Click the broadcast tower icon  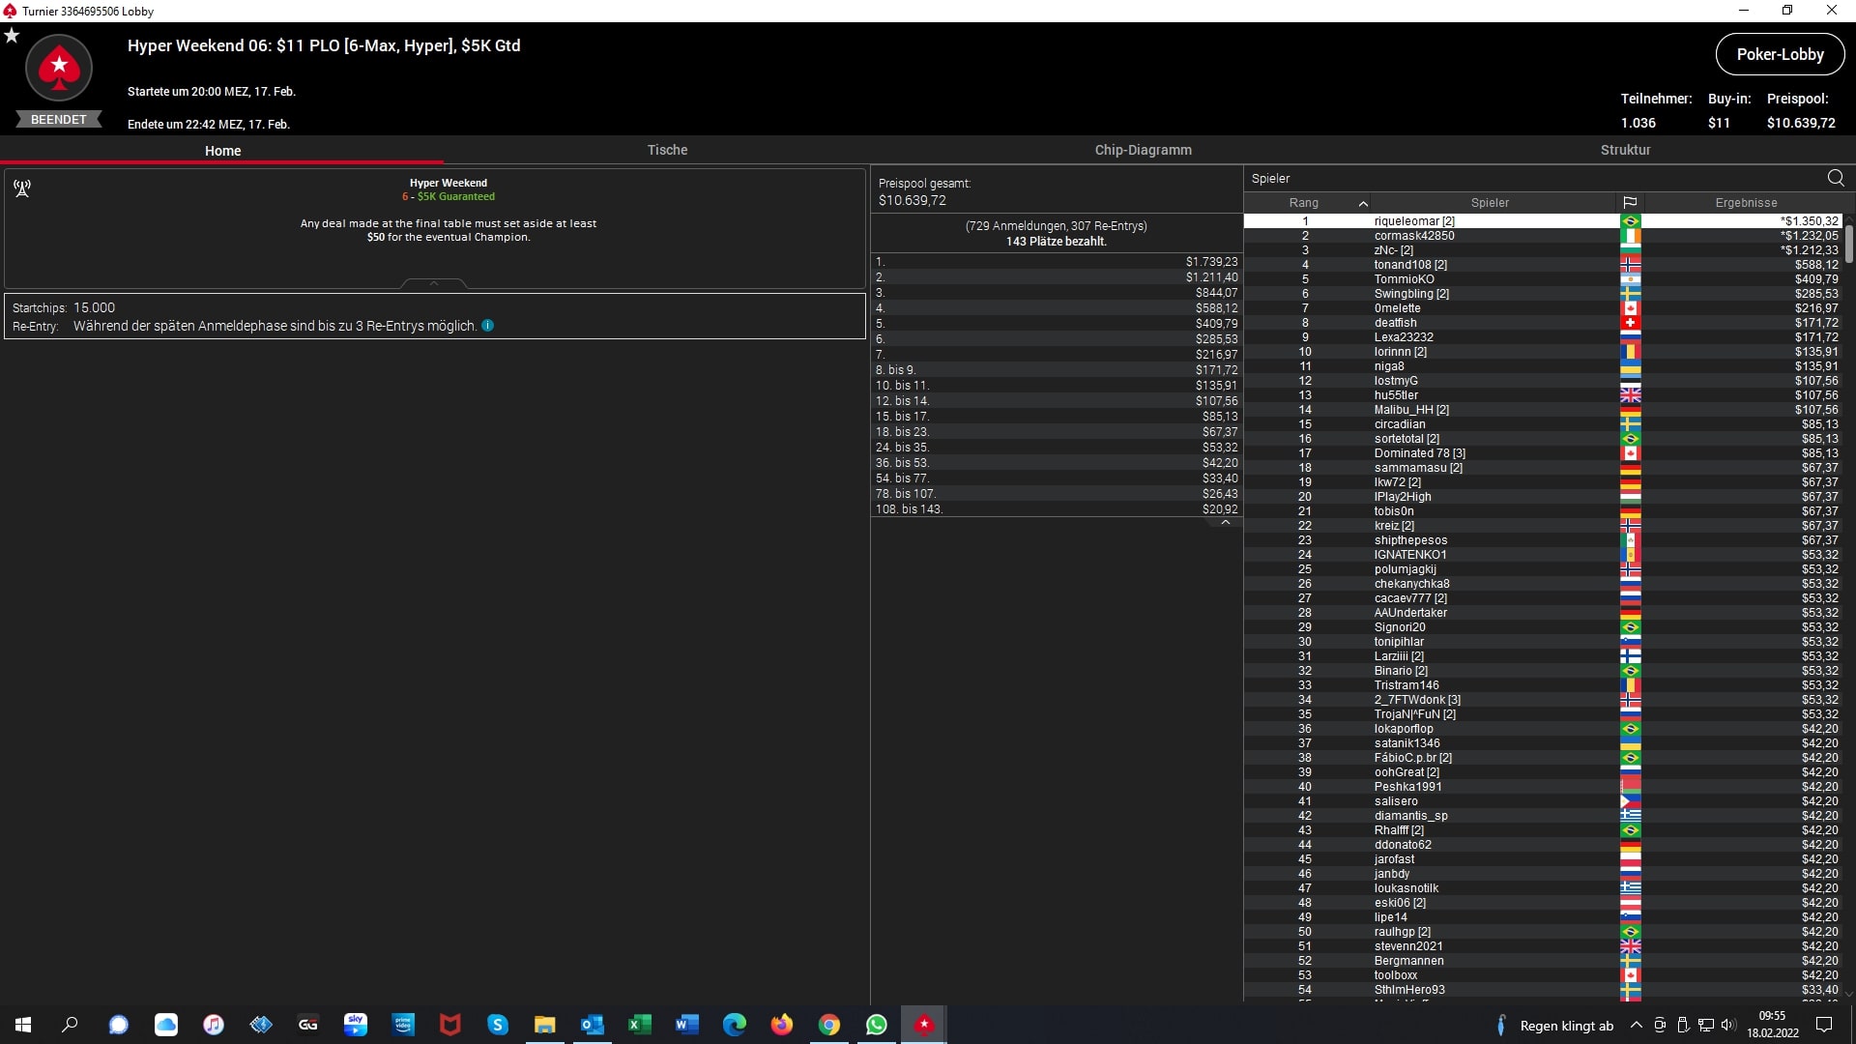[x=22, y=188]
